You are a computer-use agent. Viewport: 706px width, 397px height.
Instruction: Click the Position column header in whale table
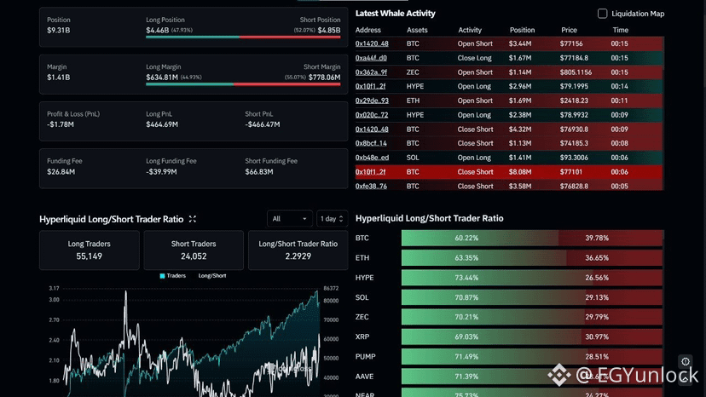tap(522, 30)
